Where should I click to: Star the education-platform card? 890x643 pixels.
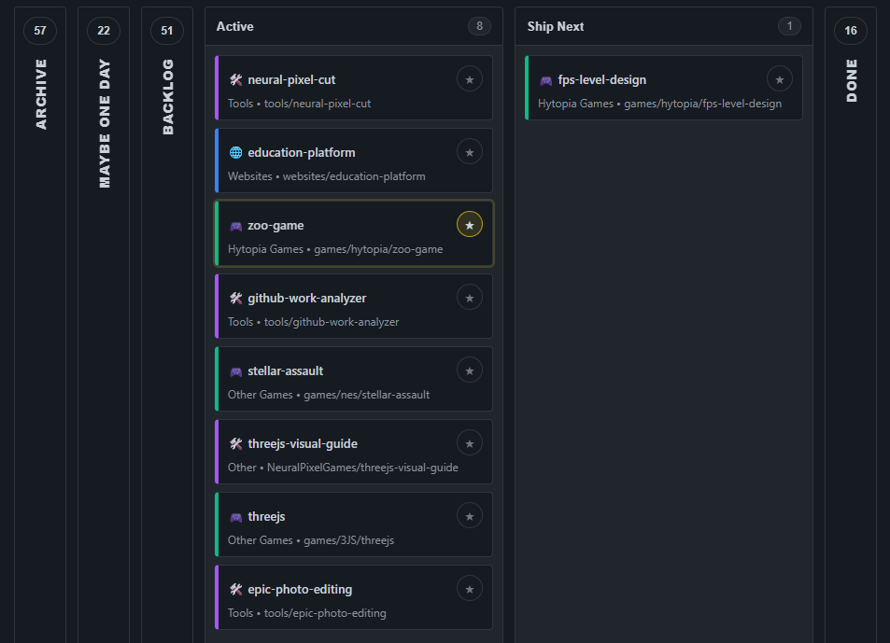pos(469,151)
